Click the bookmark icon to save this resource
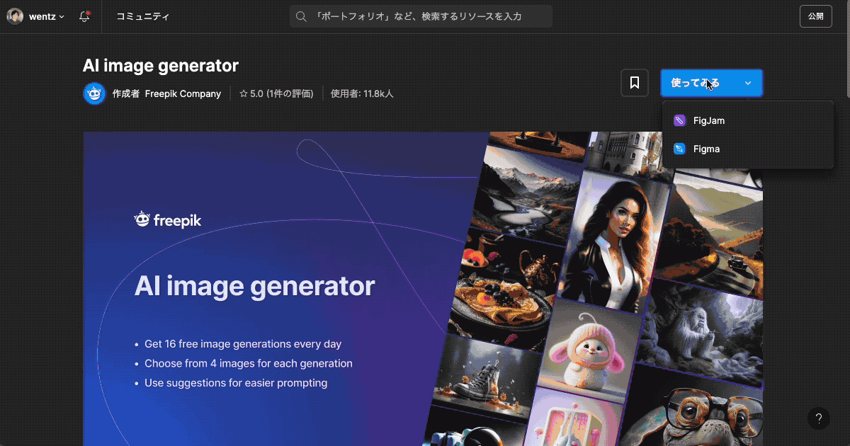Image resolution: width=850 pixels, height=446 pixels. point(634,83)
